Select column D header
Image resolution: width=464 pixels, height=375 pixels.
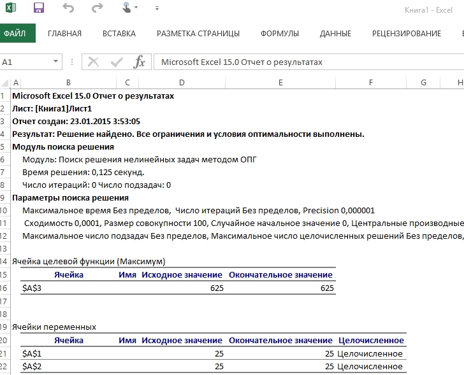click(182, 82)
